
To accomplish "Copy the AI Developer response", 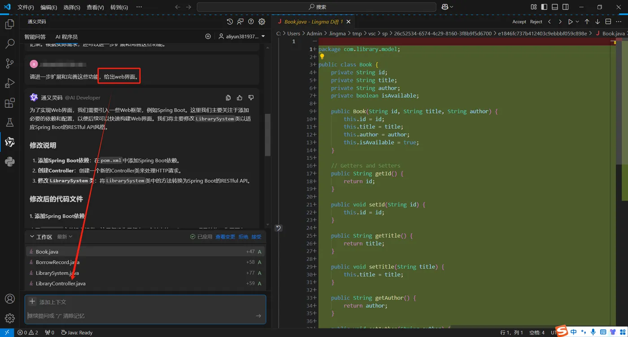I will tap(228, 97).
